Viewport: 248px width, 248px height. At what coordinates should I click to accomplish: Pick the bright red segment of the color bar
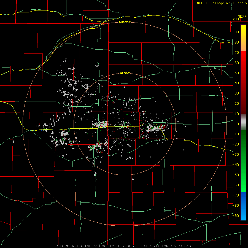click(243, 66)
